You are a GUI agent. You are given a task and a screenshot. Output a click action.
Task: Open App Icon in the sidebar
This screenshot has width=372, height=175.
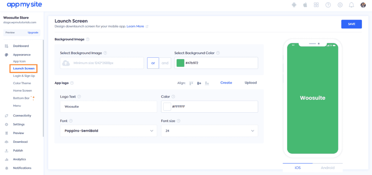pyautogui.click(x=19, y=61)
